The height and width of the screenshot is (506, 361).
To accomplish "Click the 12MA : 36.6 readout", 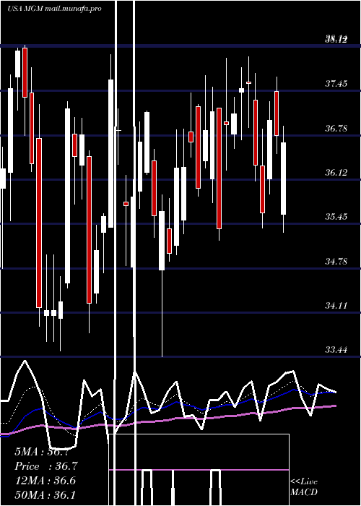I will point(45,481).
